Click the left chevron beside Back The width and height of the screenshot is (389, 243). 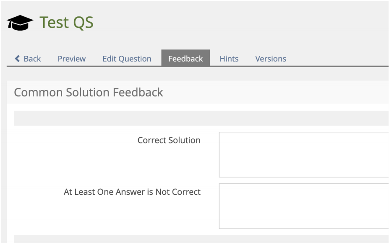tap(17, 59)
